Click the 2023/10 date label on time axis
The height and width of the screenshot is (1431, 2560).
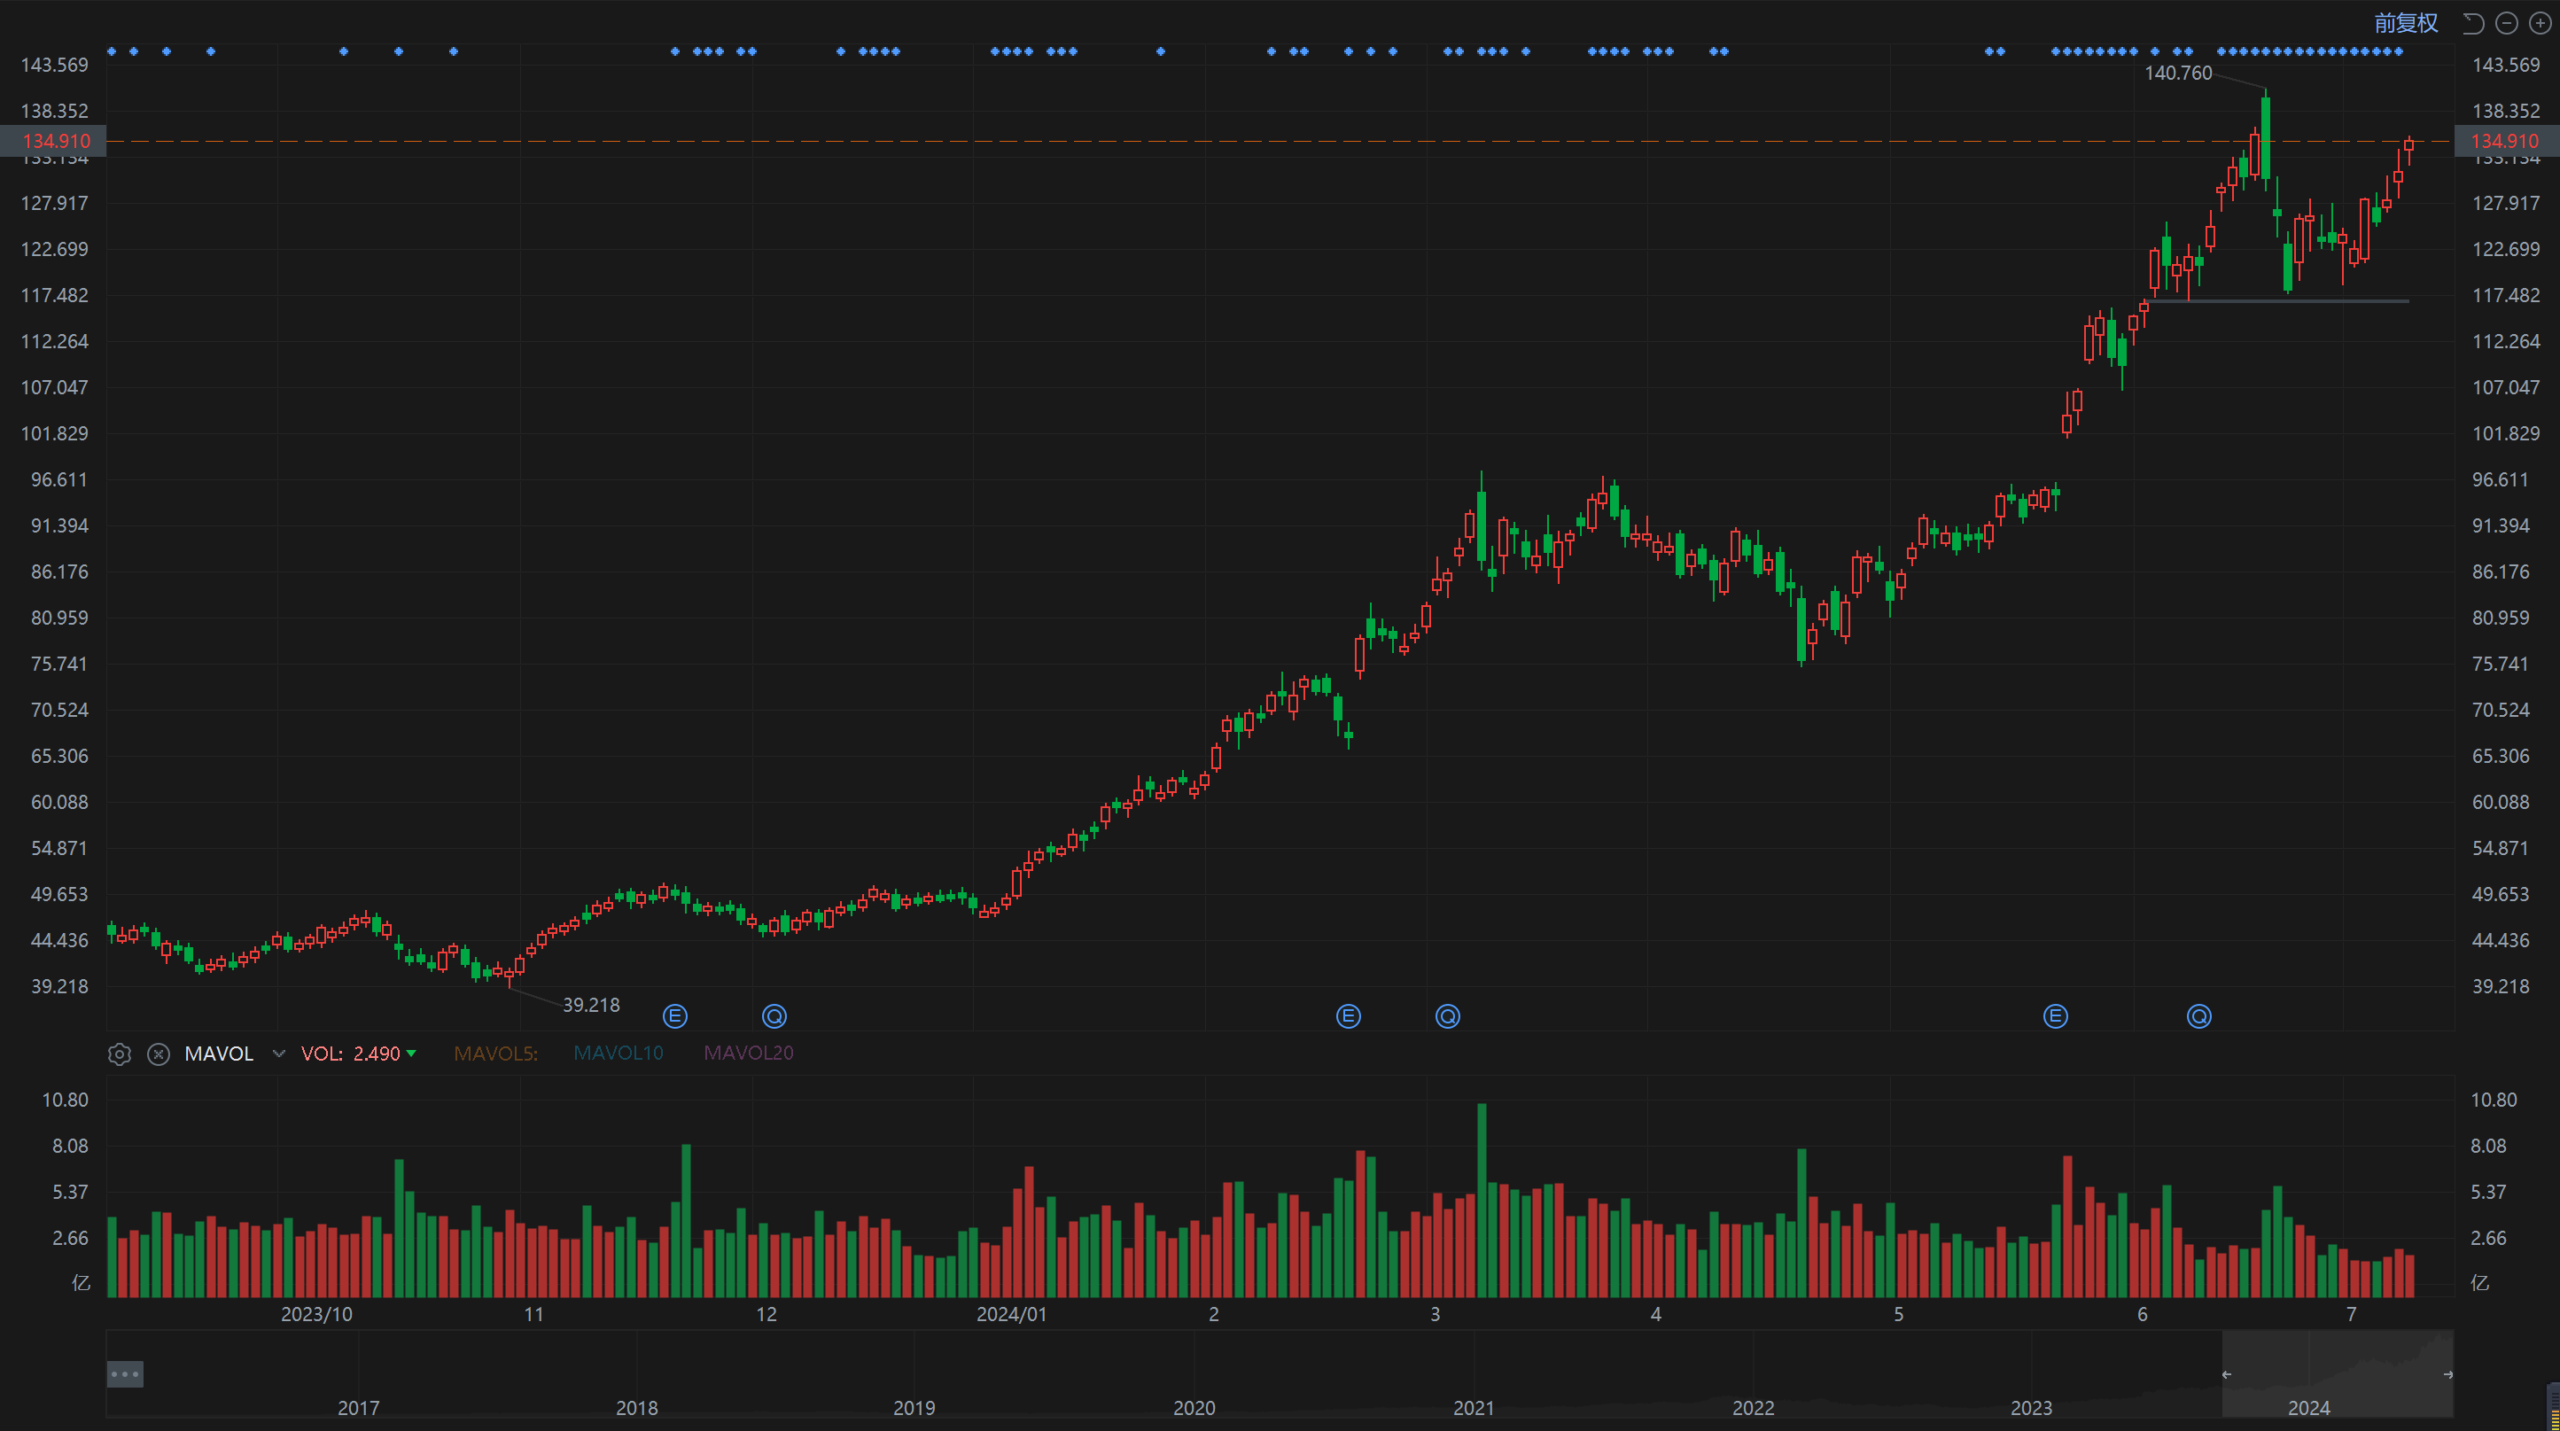[316, 1314]
